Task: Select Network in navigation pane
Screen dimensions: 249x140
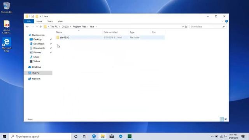Action: [36, 79]
